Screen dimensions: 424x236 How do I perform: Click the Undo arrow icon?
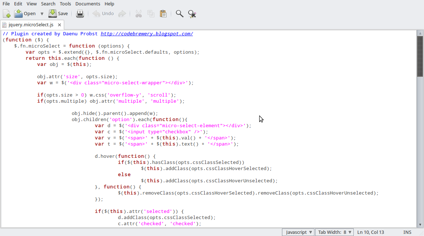pyautogui.click(x=96, y=14)
